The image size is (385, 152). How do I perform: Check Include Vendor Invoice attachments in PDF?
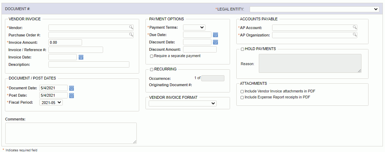click(242, 91)
